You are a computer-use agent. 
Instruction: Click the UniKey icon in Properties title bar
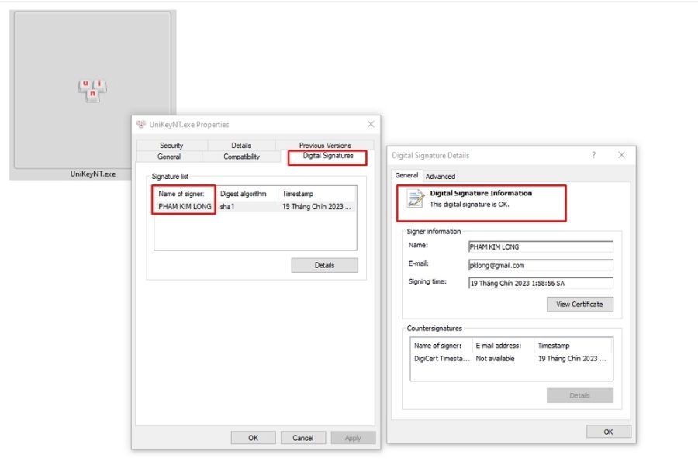(x=141, y=124)
